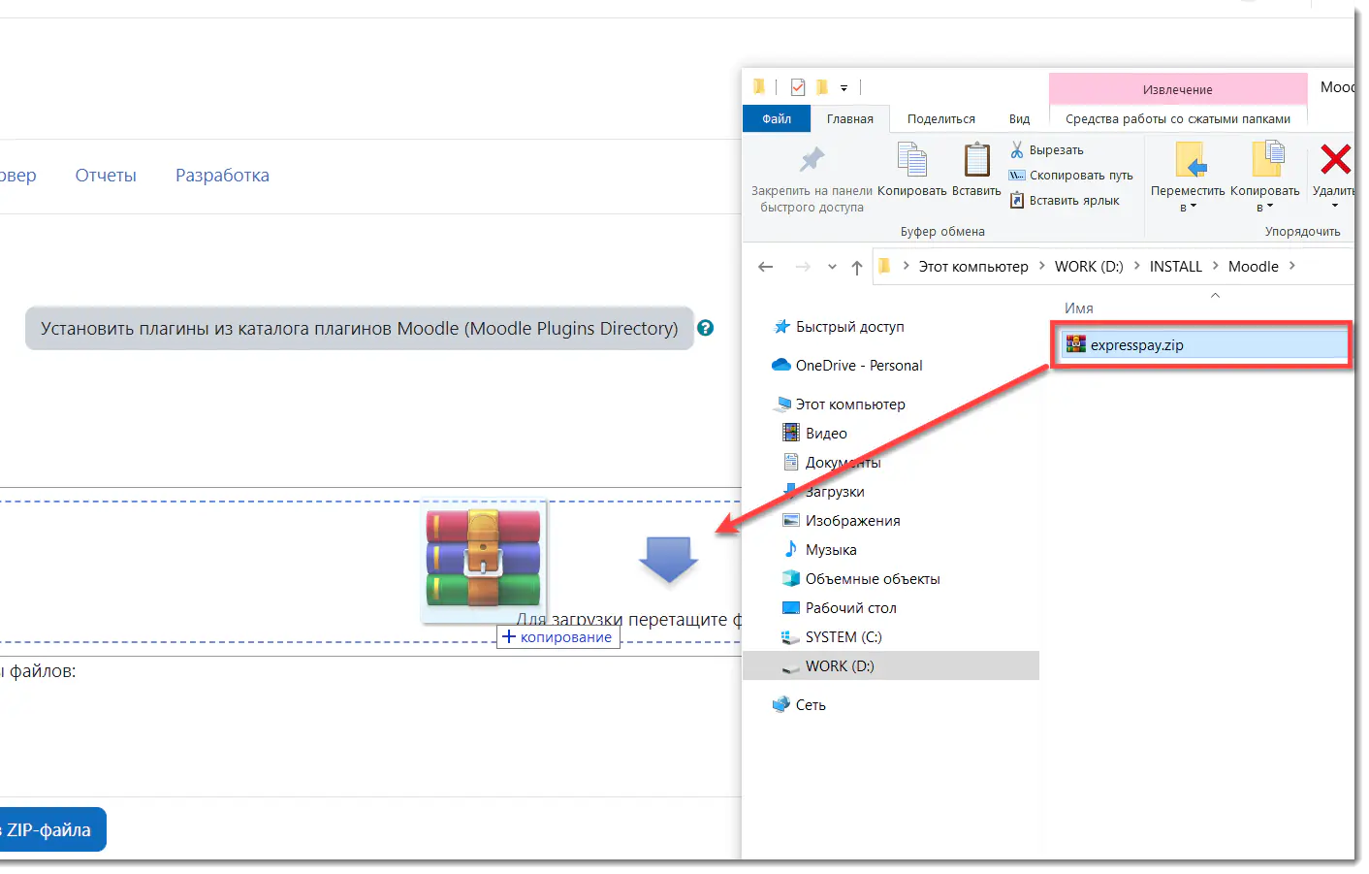Select the expresspay.zip file

pyautogui.click(x=1136, y=345)
